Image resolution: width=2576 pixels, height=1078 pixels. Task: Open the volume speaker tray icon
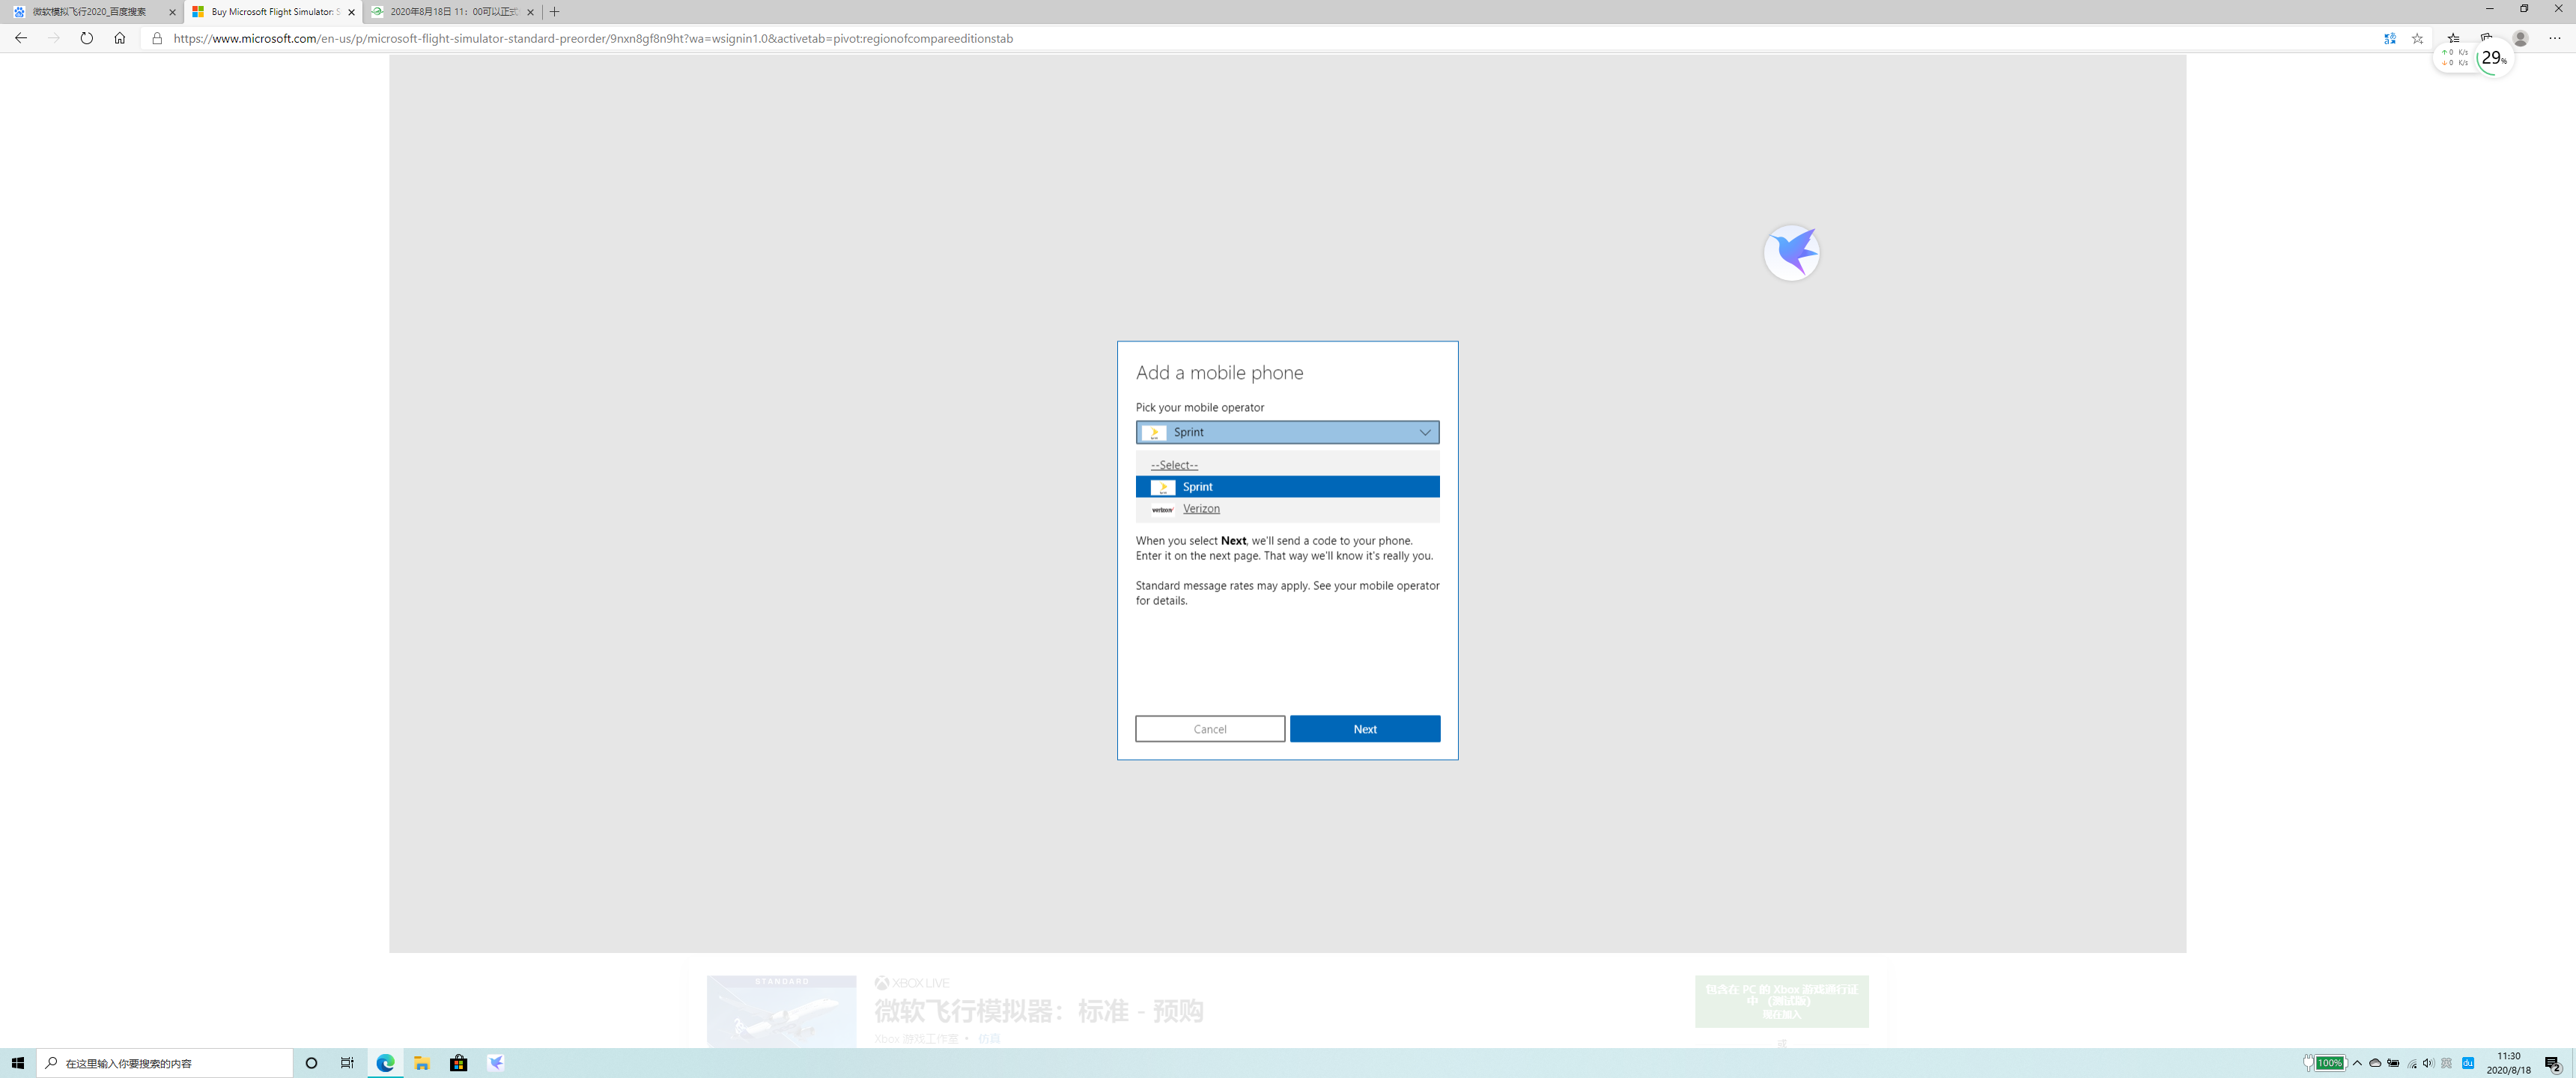pos(2429,1063)
